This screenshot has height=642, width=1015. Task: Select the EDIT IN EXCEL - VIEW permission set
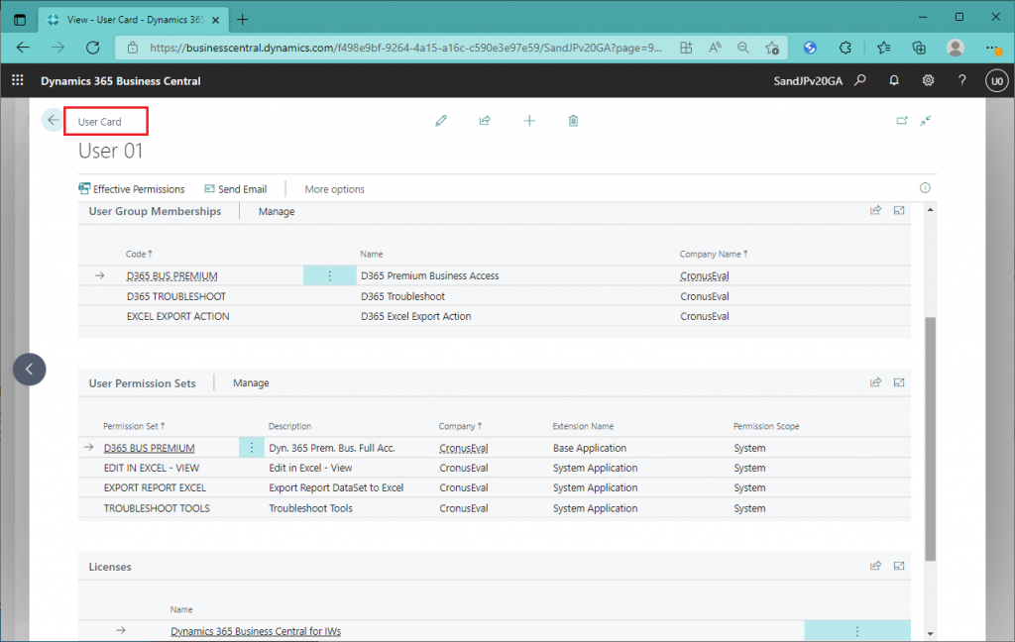click(x=494, y=468)
